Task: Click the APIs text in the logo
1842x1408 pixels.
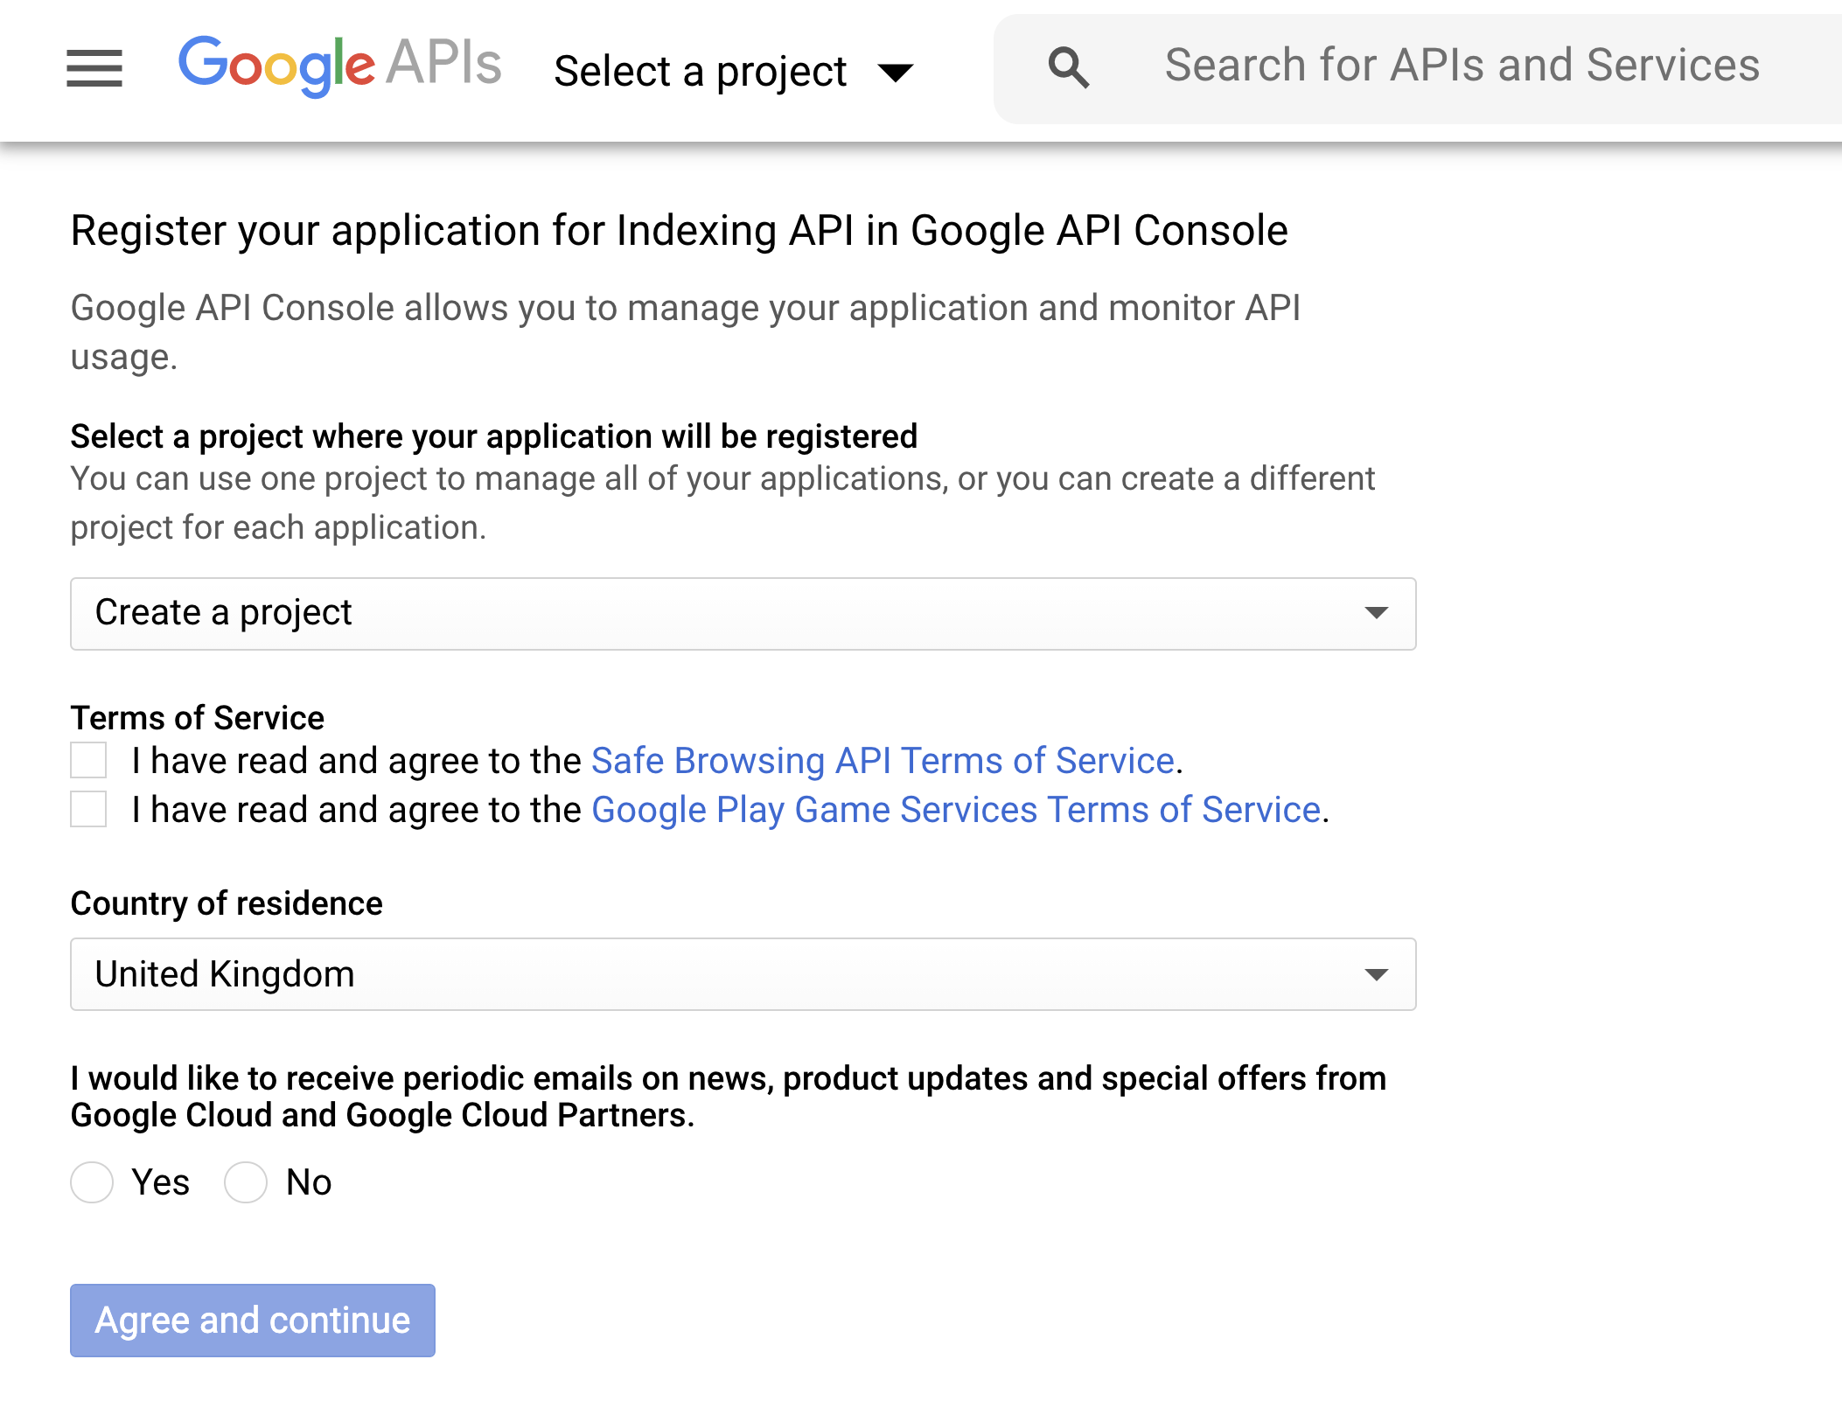Action: [444, 63]
